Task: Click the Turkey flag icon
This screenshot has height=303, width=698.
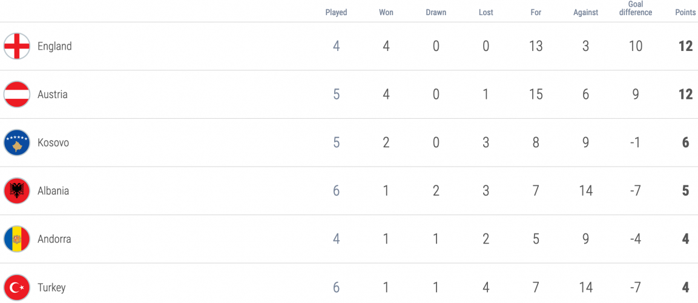Action: [x=17, y=287]
